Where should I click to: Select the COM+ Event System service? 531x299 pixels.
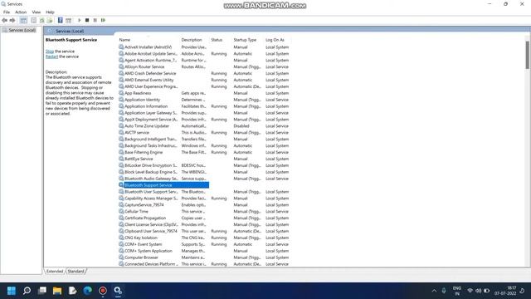click(144, 244)
